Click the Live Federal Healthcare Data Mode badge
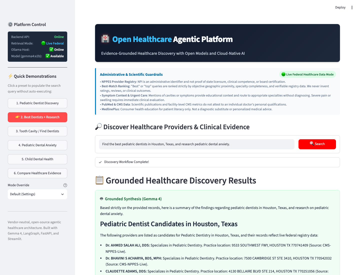 click(307, 74)
